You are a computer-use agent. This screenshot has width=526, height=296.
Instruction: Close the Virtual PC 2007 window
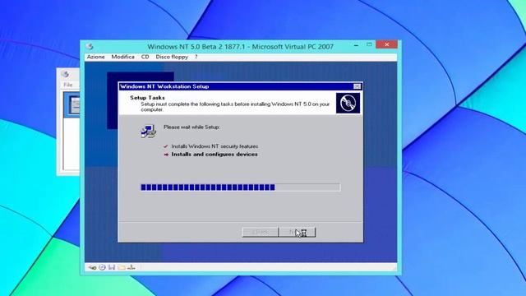tap(387, 44)
